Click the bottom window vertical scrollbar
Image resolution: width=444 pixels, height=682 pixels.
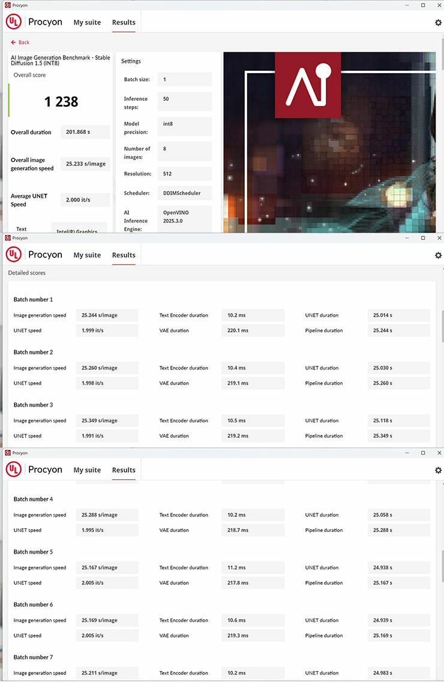[x=442, y=566]
